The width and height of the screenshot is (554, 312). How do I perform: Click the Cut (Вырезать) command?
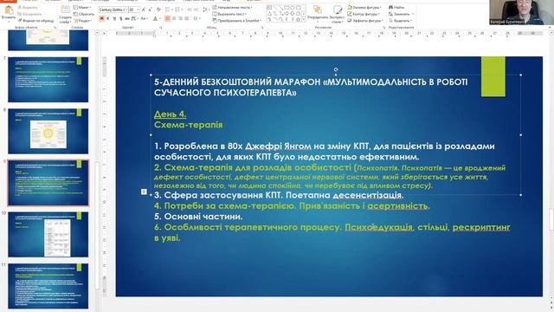pos(28,8)
